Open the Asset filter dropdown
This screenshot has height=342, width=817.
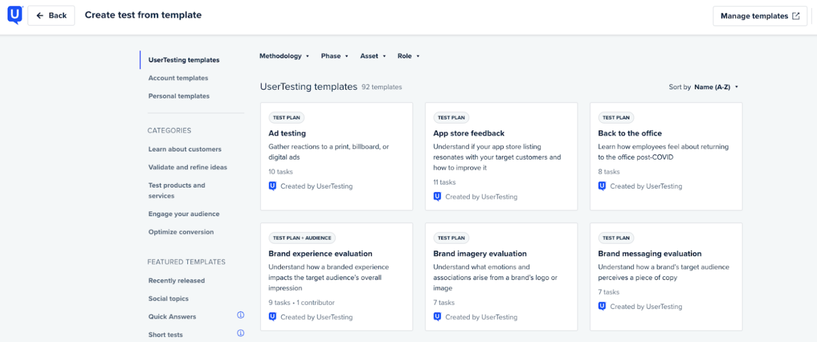[x=373, y=55]
